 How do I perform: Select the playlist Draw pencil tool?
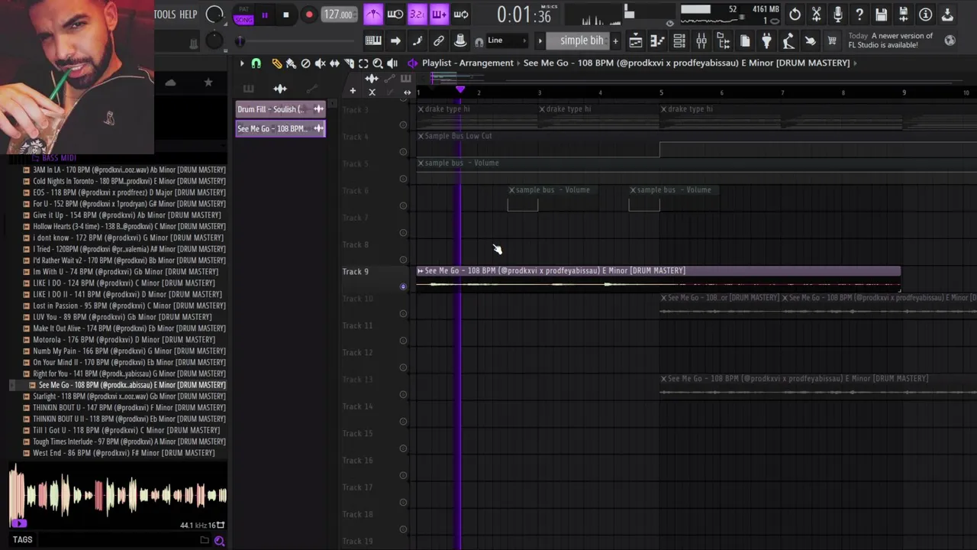(x=277, y=63)
